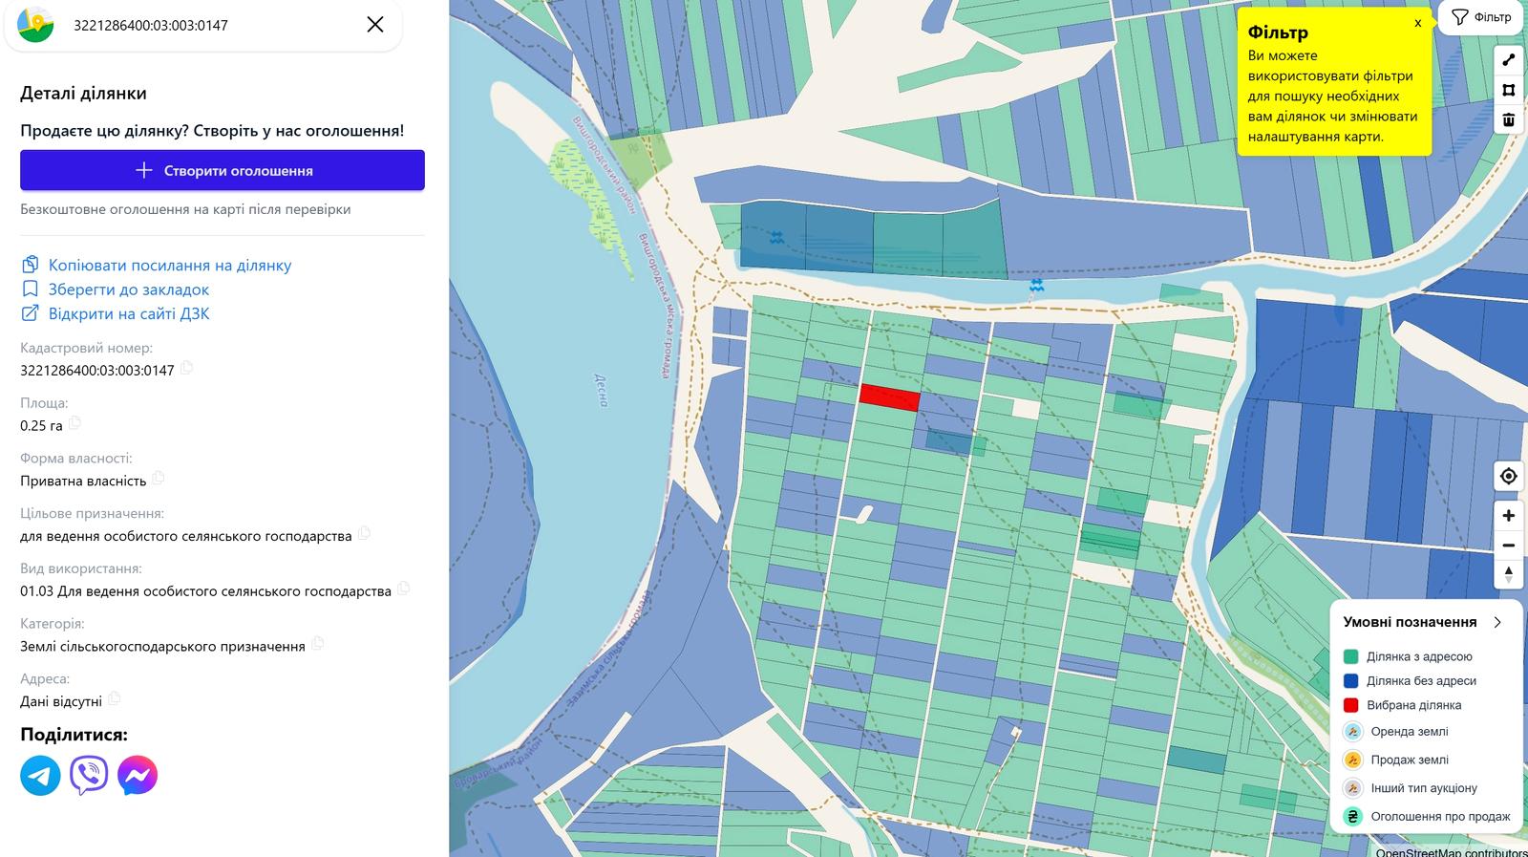The height and width of the screenshot is (857, 1528).
Task: Share parcel via Telegram icon
Action: [x=40, y=775]
